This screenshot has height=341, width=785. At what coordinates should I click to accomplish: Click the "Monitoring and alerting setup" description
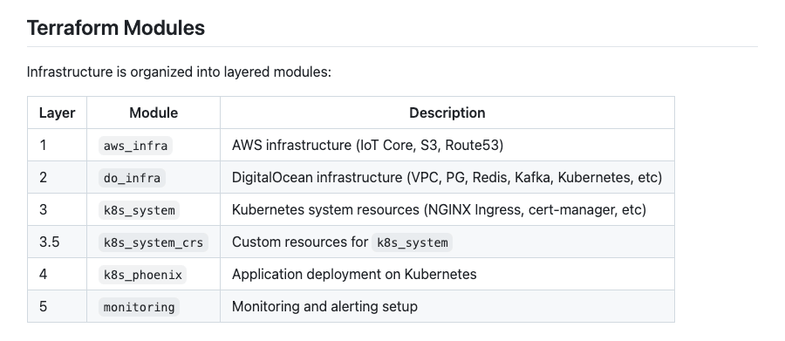[x=324, y=306]
